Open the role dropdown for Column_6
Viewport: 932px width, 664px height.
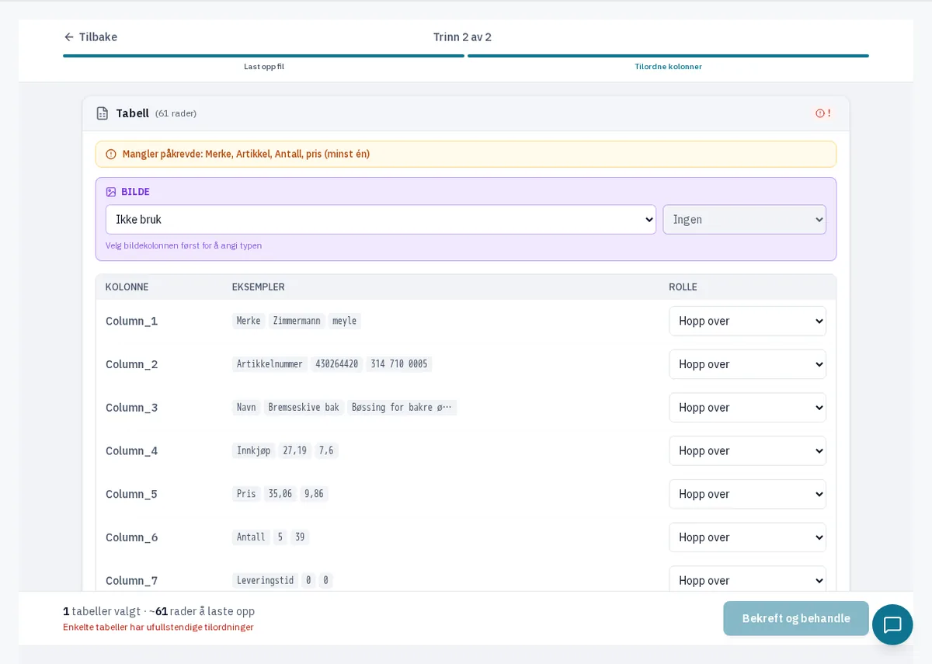point(747,537)
